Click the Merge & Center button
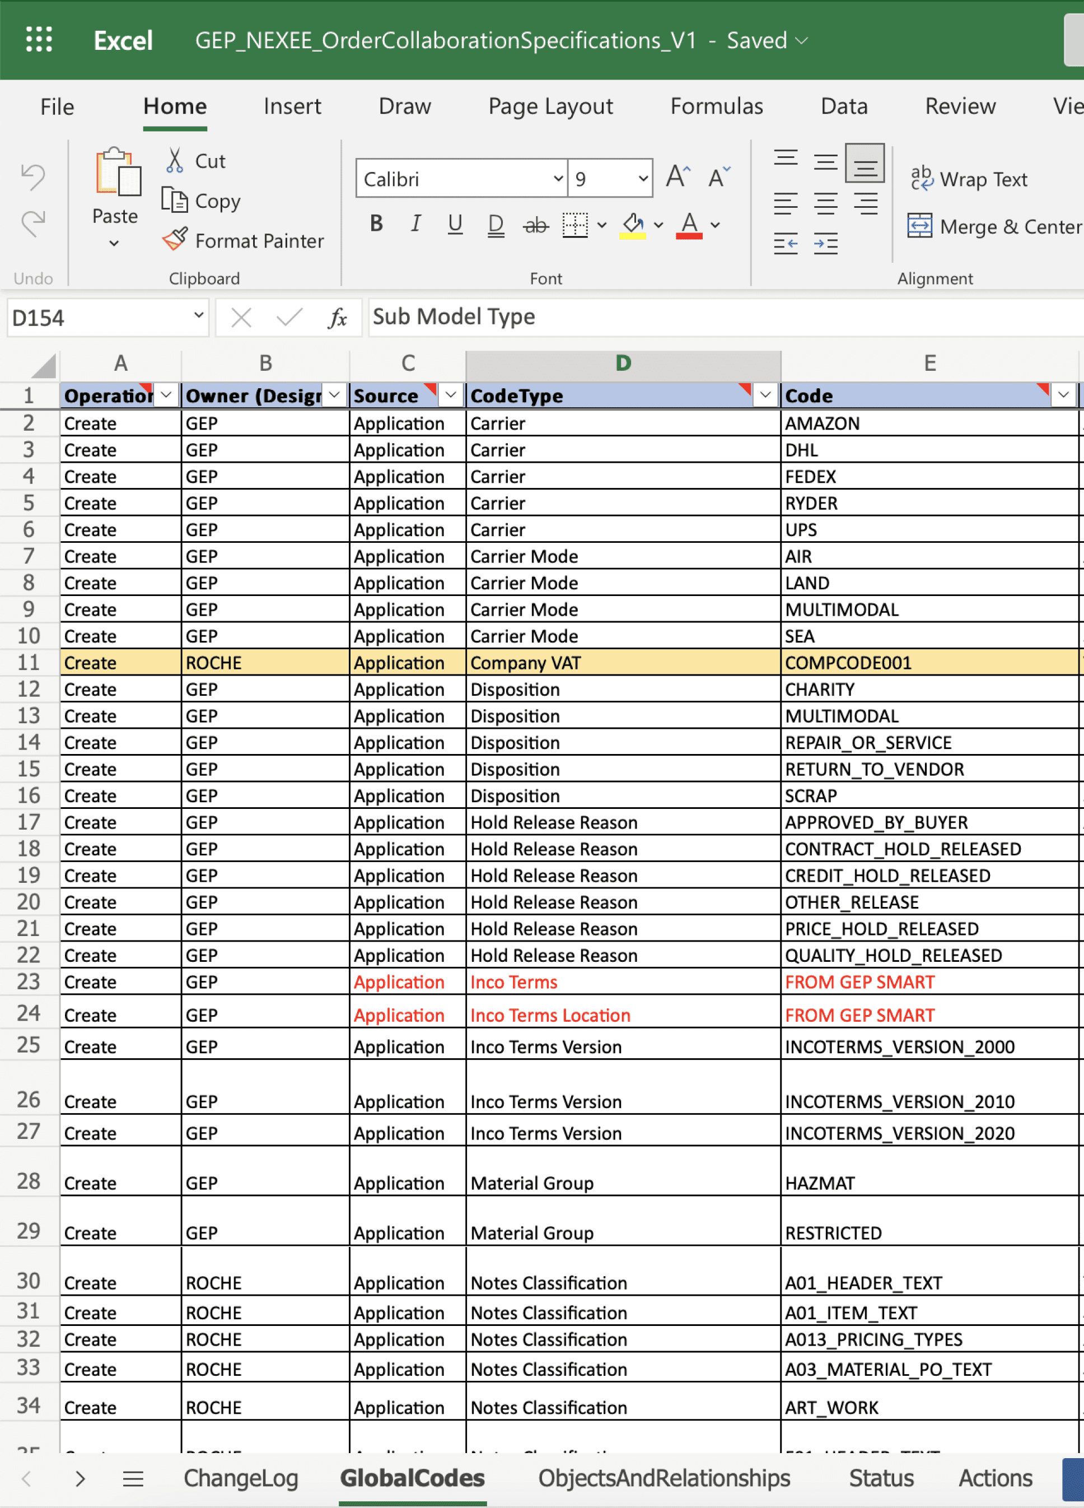1084x1508 pixels. (x=995, y=227)
